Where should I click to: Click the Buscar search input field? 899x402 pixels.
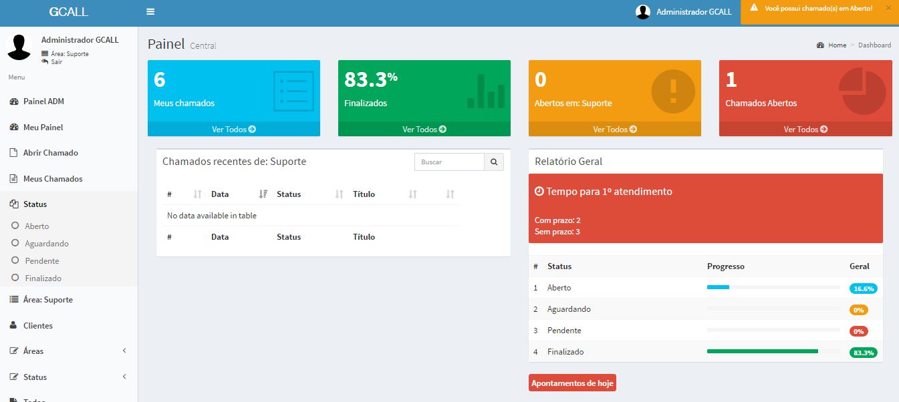(x=448, y=162)
